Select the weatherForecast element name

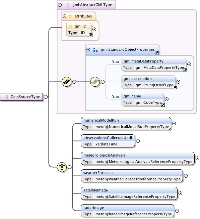tap(98, 173)
